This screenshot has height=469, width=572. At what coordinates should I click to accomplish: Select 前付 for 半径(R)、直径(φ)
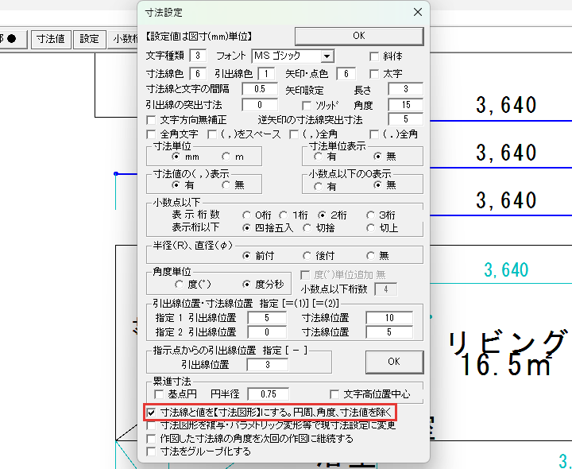[247, 256]
